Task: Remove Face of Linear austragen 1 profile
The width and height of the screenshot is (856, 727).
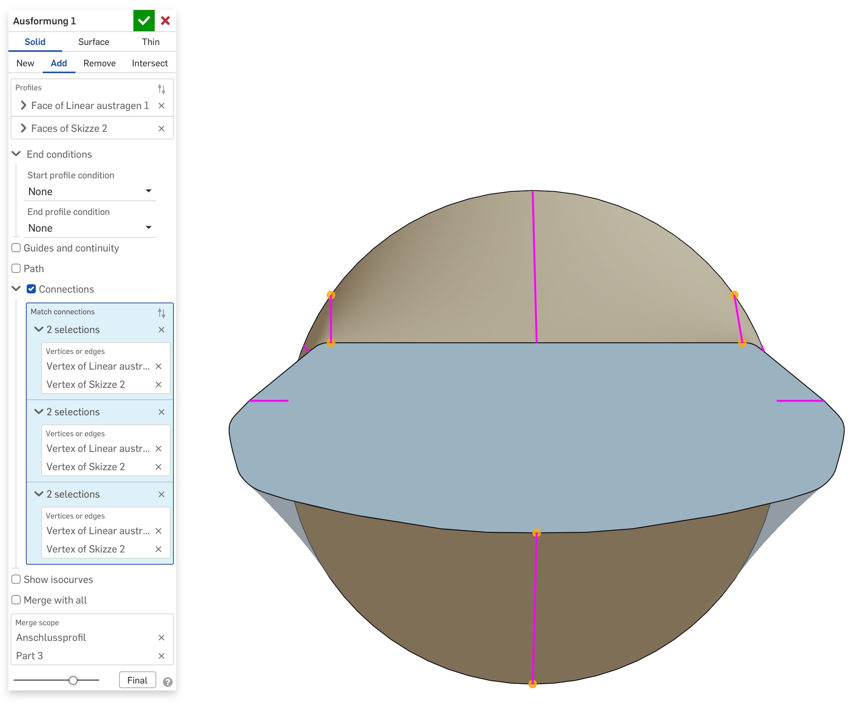Action: [161, 106]
